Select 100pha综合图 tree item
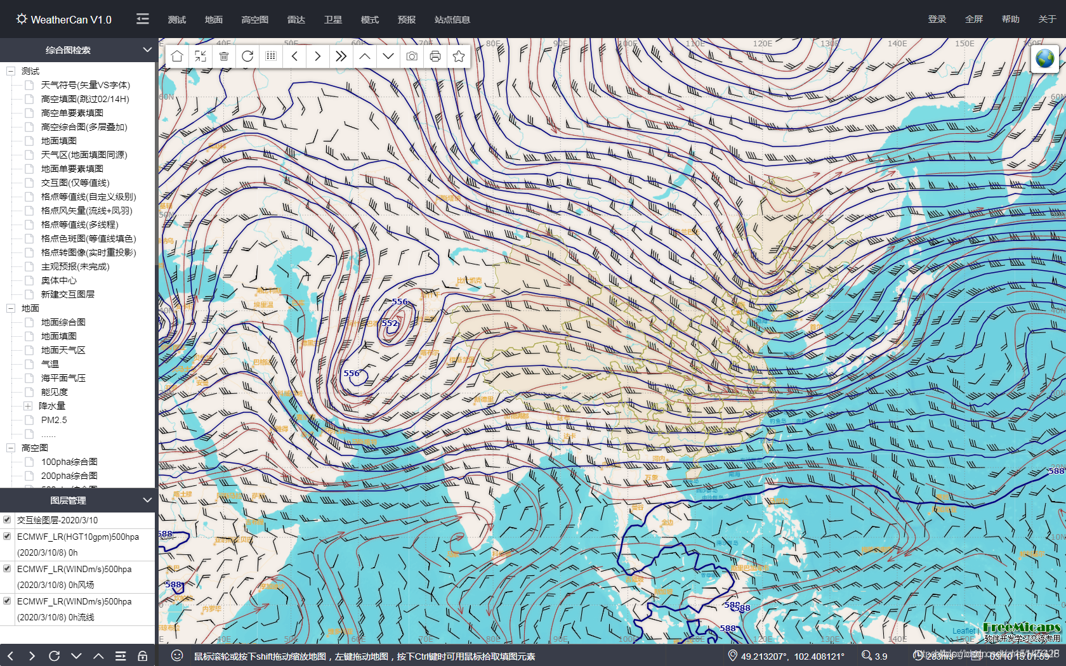The width and height of the screenshot is (1066, 666). click(x=69, y=462)
